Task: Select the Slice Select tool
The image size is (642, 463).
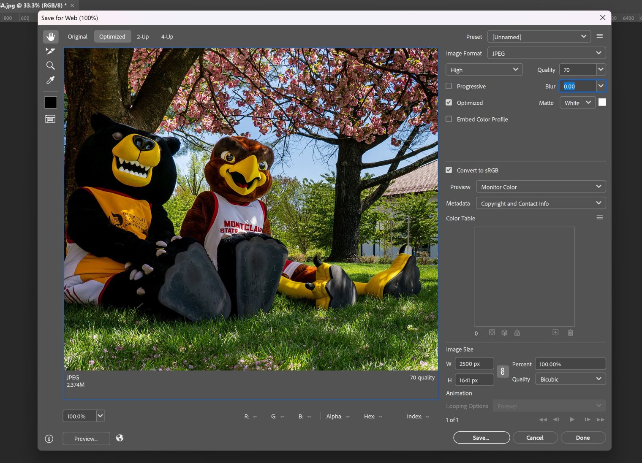Action: 50,51
